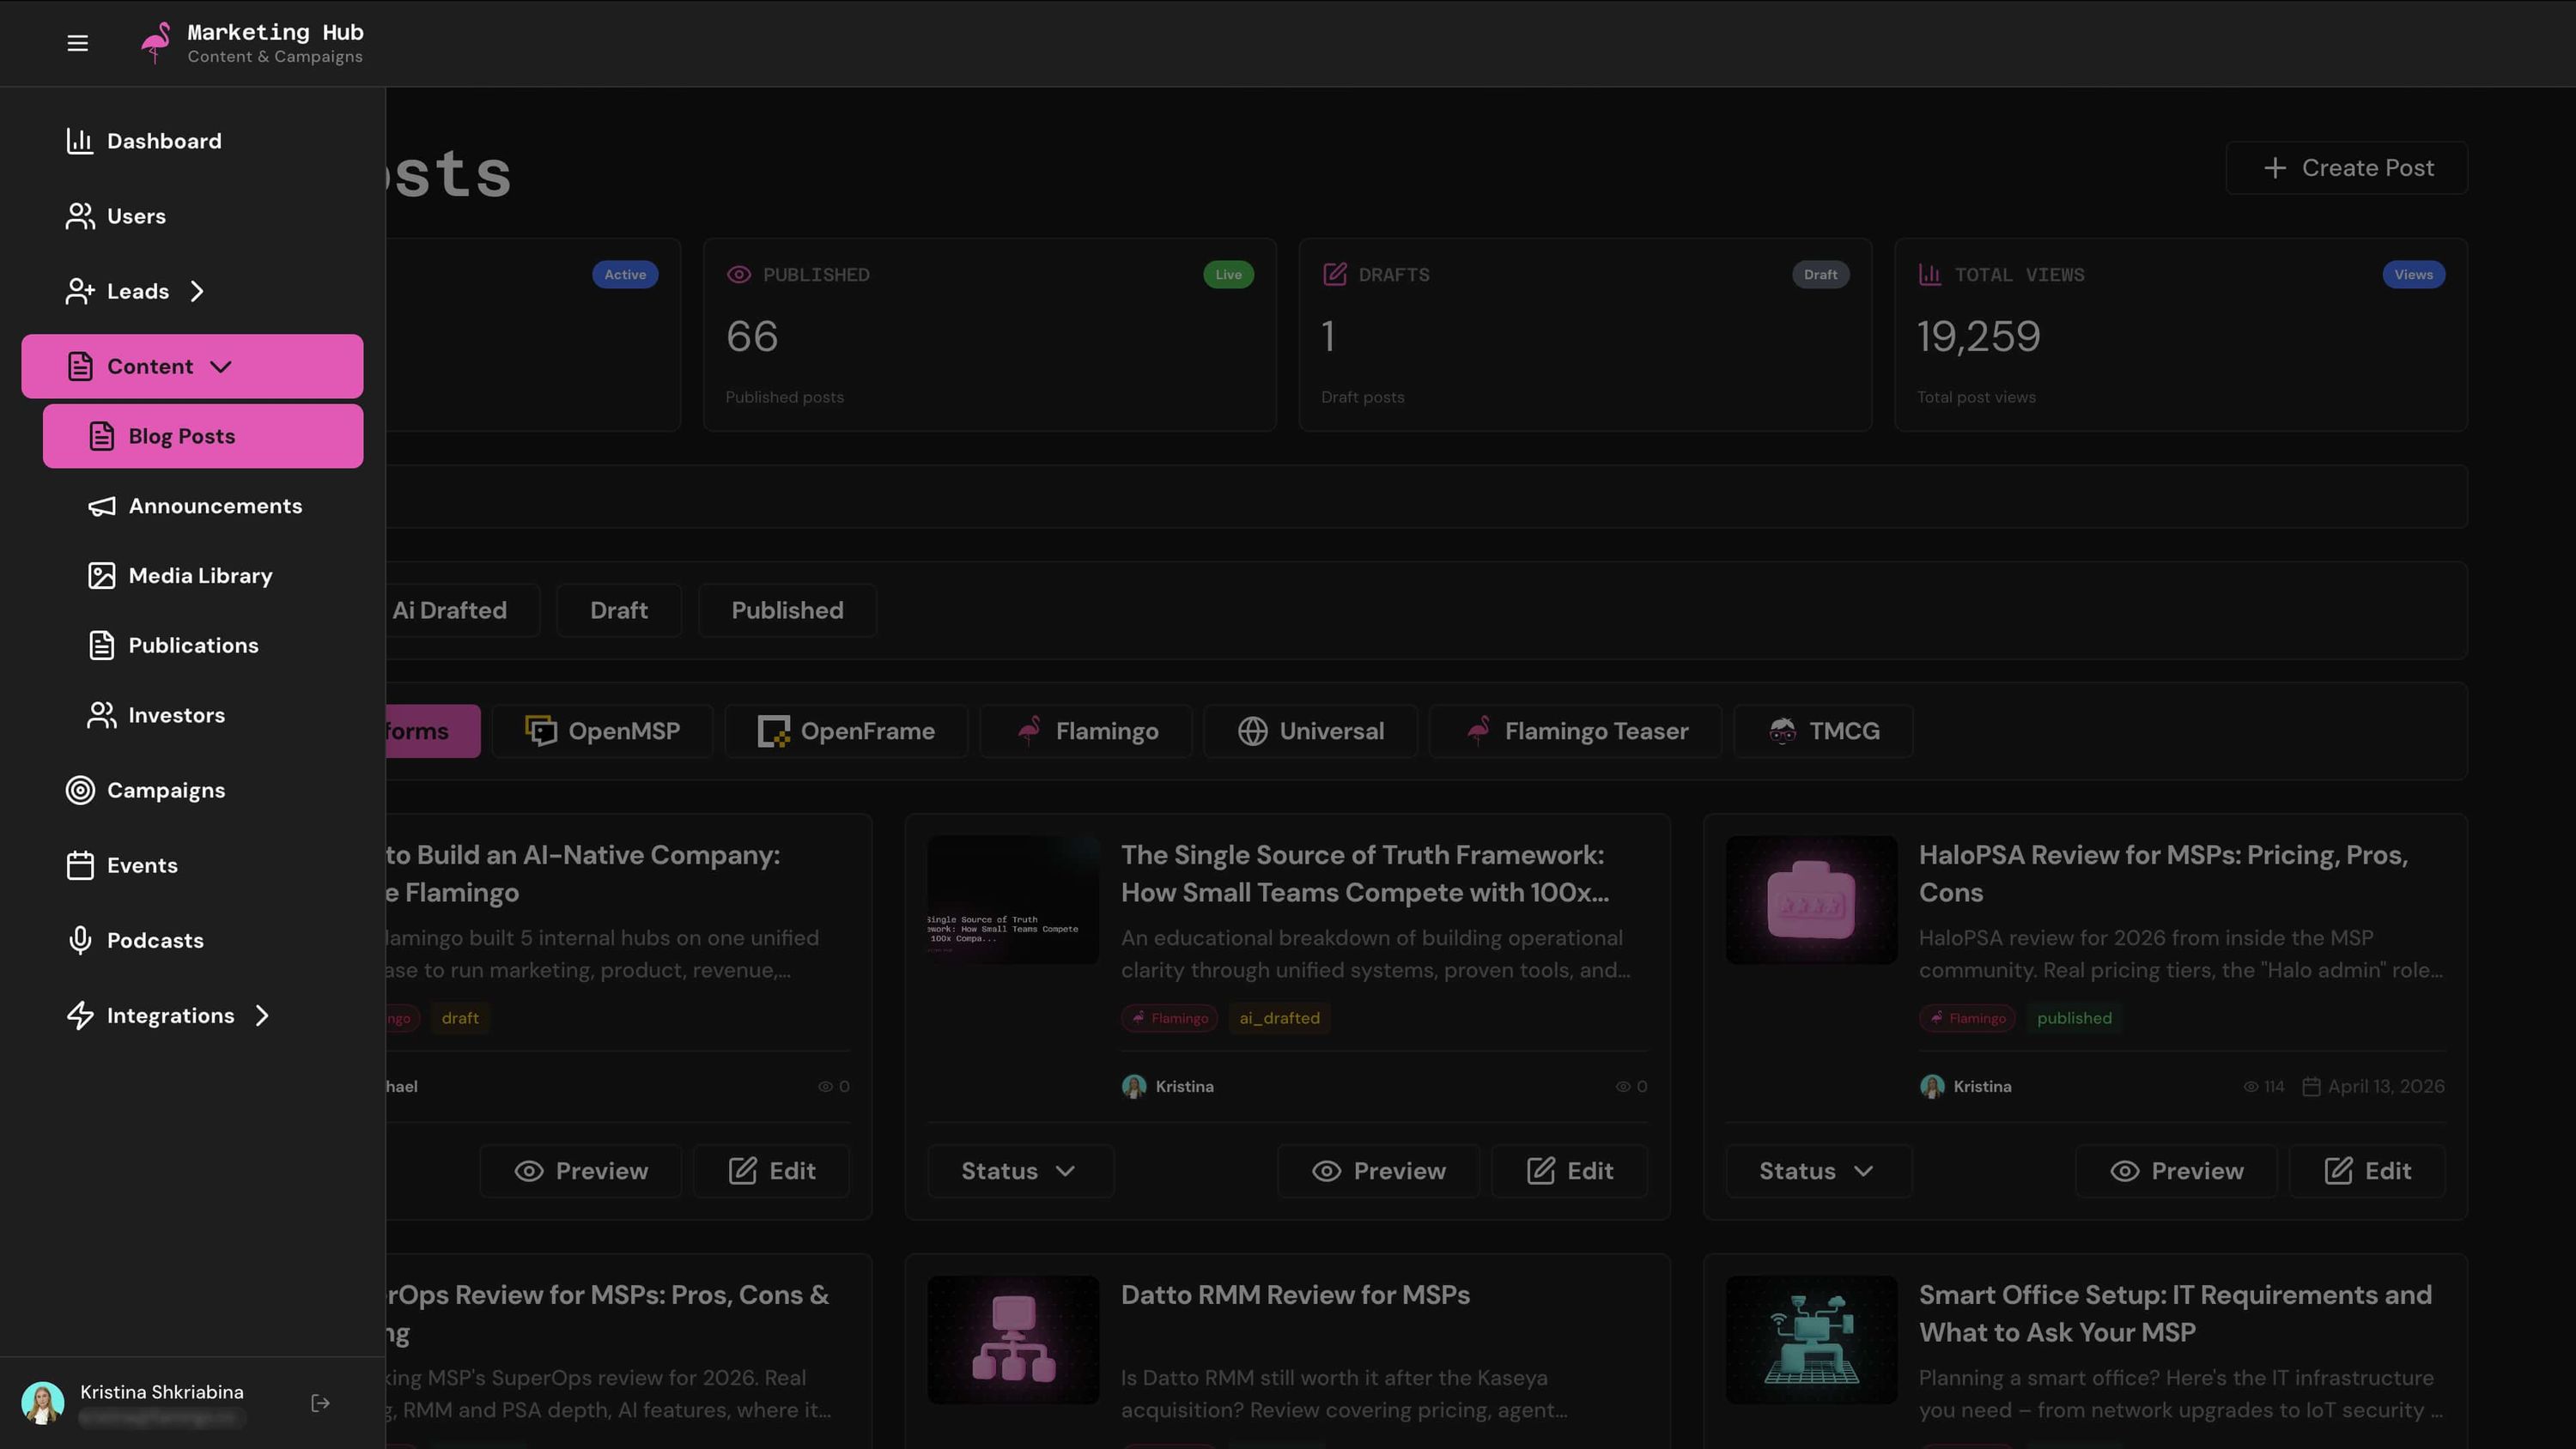Image resolution: width=2576 pixels, height=1449 pixels.
Task: Select Blog Posts in the sidebar
Action: (203, 436)
